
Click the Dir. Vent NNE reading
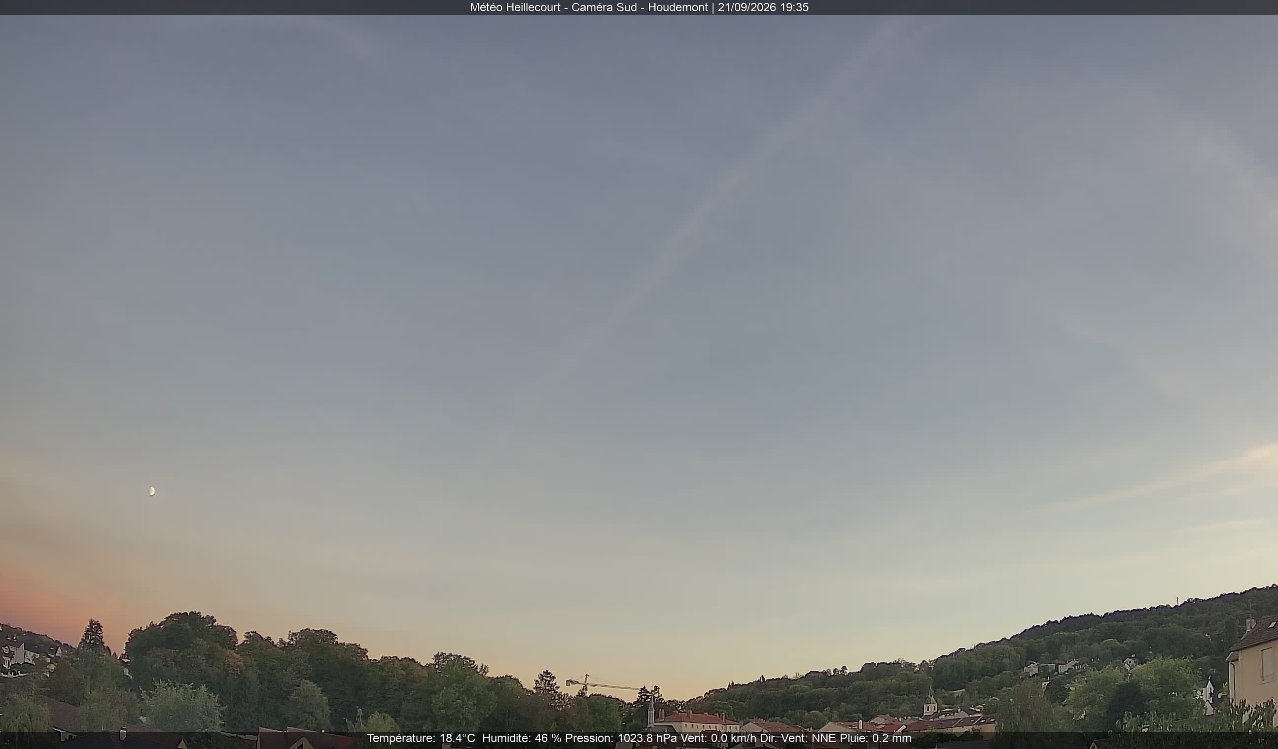(x=798, y=738)
